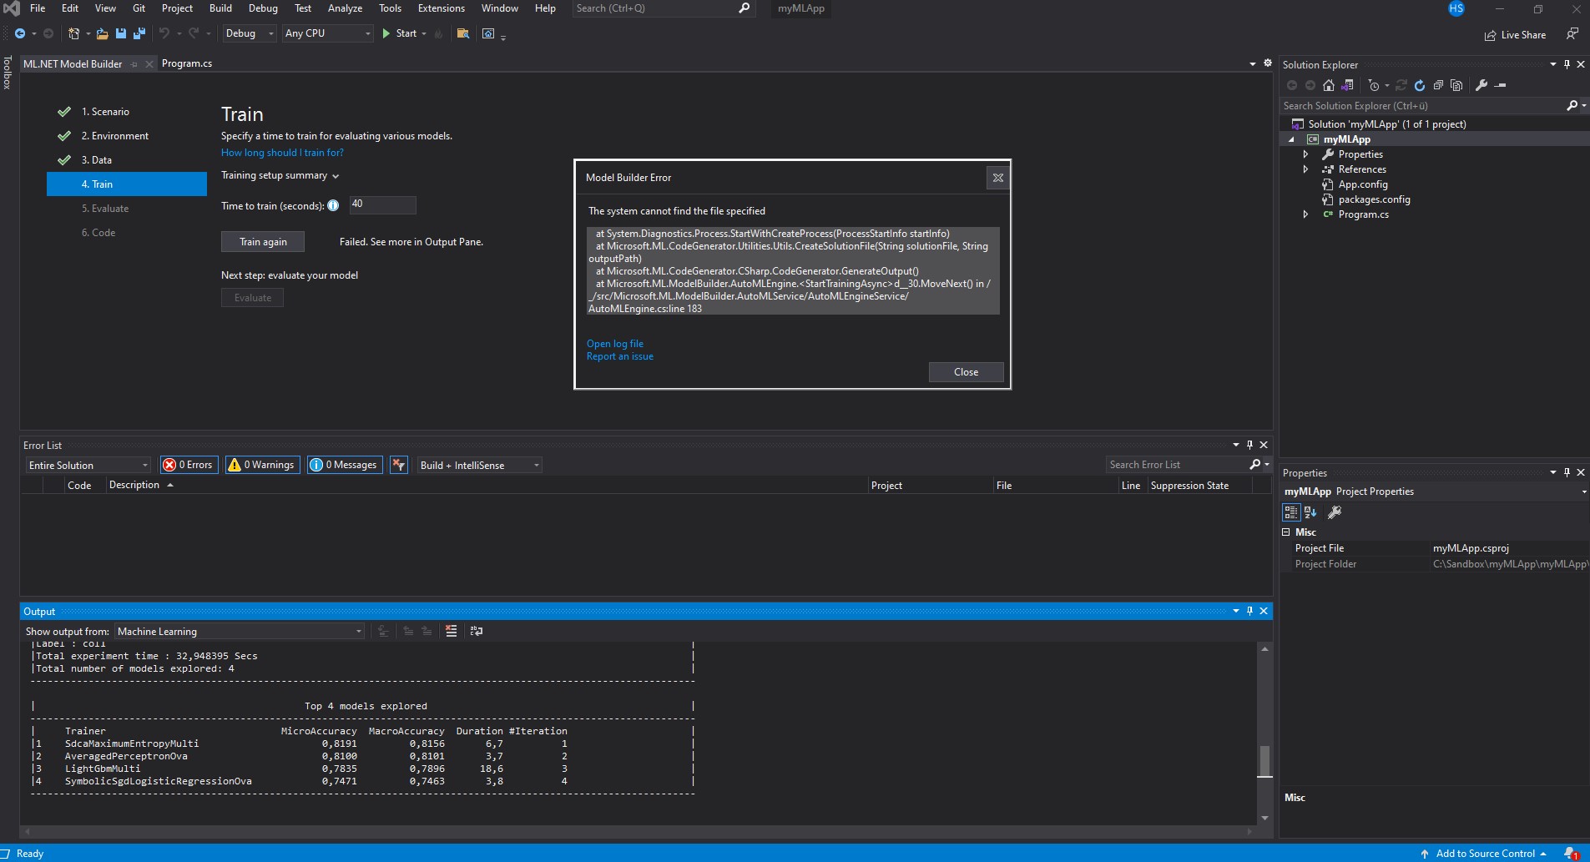Screen dimensions: 1590x862
Task: Click the Preview Selected Items icon
Action: coord(1500,85)
